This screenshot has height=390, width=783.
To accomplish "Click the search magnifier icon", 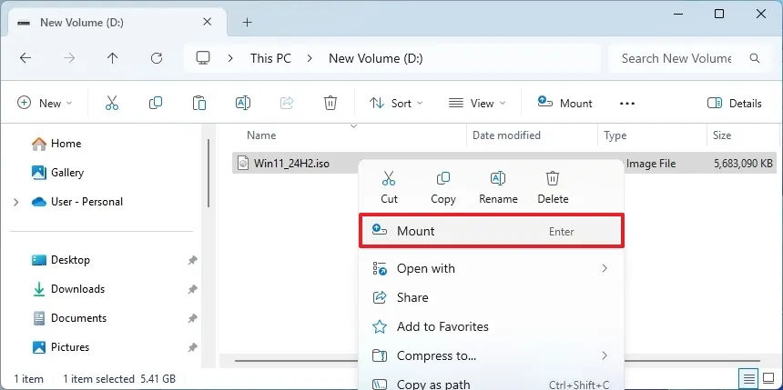I will pyautogui.click(x=755, y=58).
